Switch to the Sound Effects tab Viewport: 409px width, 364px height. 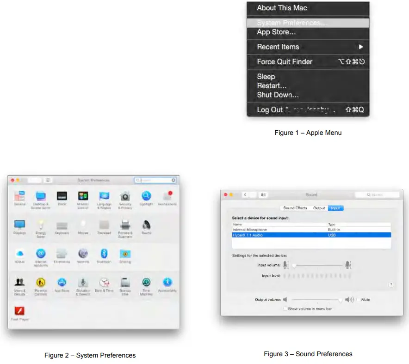(295, 208)
